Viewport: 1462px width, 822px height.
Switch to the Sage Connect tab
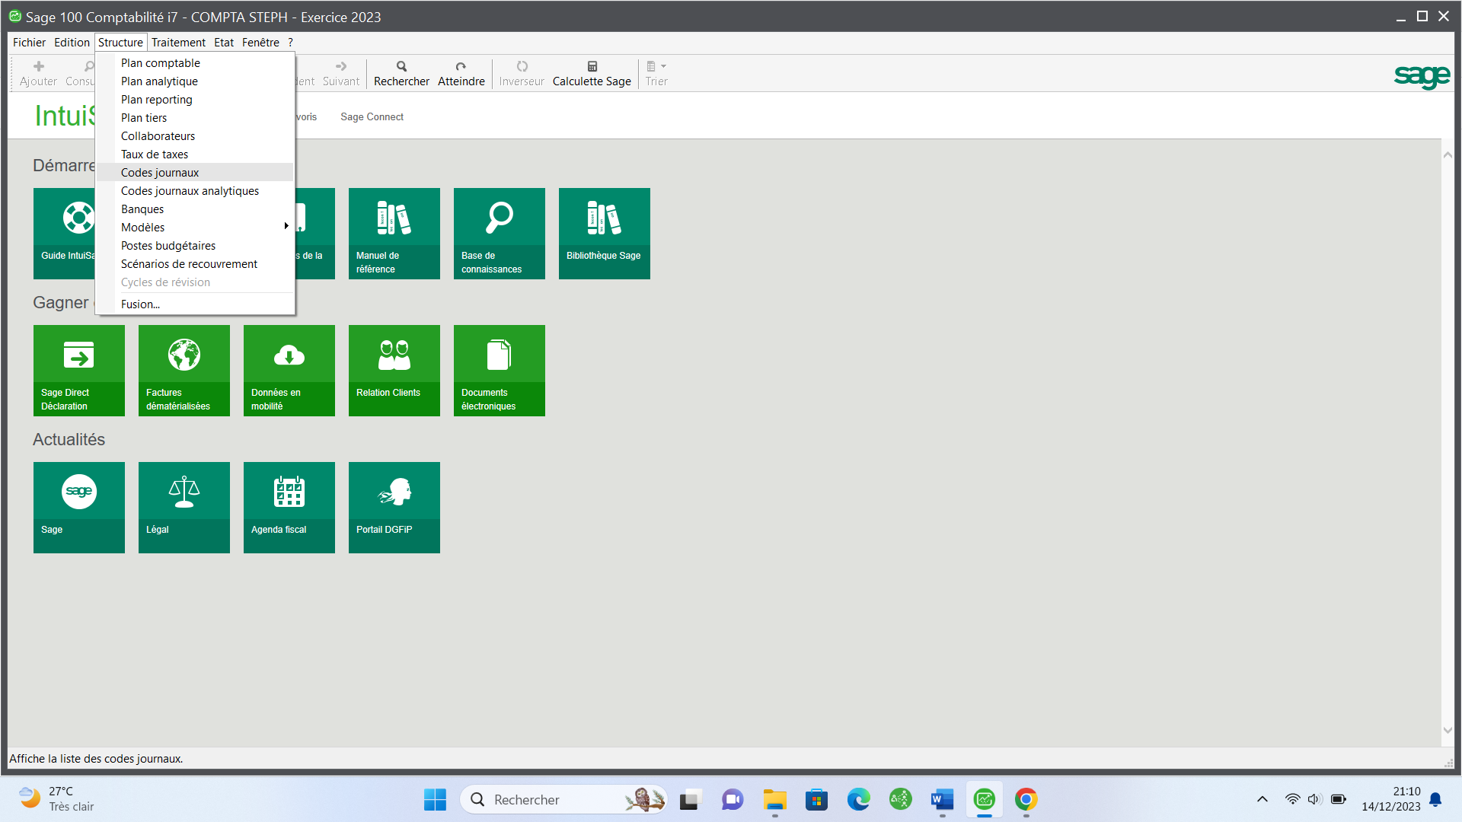pos(372,117)
